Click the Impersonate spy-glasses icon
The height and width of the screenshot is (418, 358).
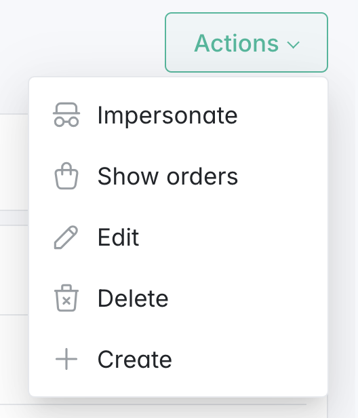[x=66, y=115]
